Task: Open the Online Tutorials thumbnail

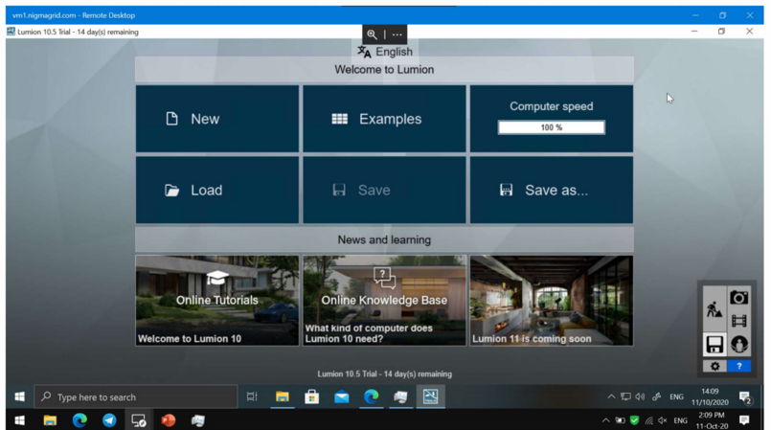Action: (x=216, y=301)
